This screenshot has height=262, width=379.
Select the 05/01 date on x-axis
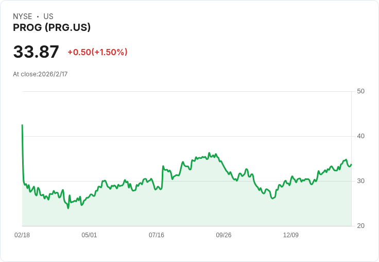[89, 235]
